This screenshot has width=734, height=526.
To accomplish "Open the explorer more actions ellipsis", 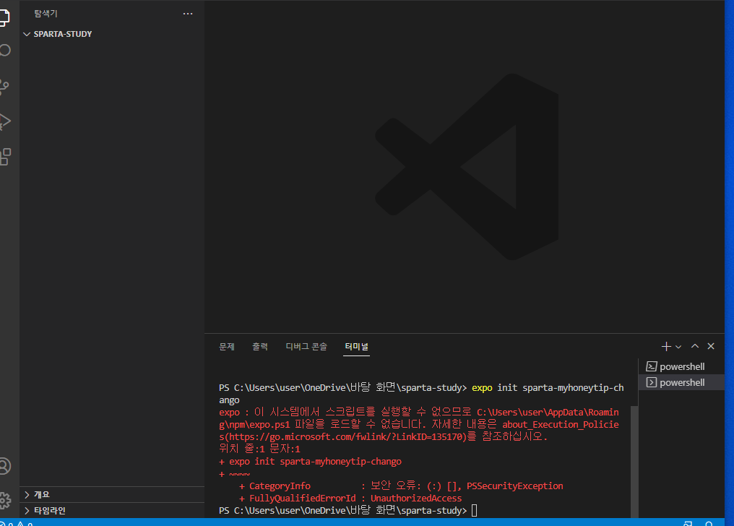I will (188, 14).
